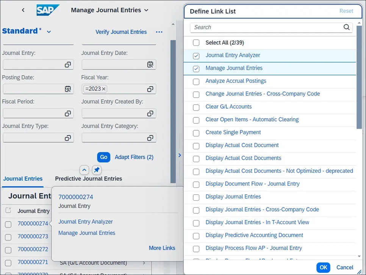The width and height of the screenshot is (366, 275).
Task: Check the Display Actual Cost Document checkbox
Action: click(x=196, y=146)
